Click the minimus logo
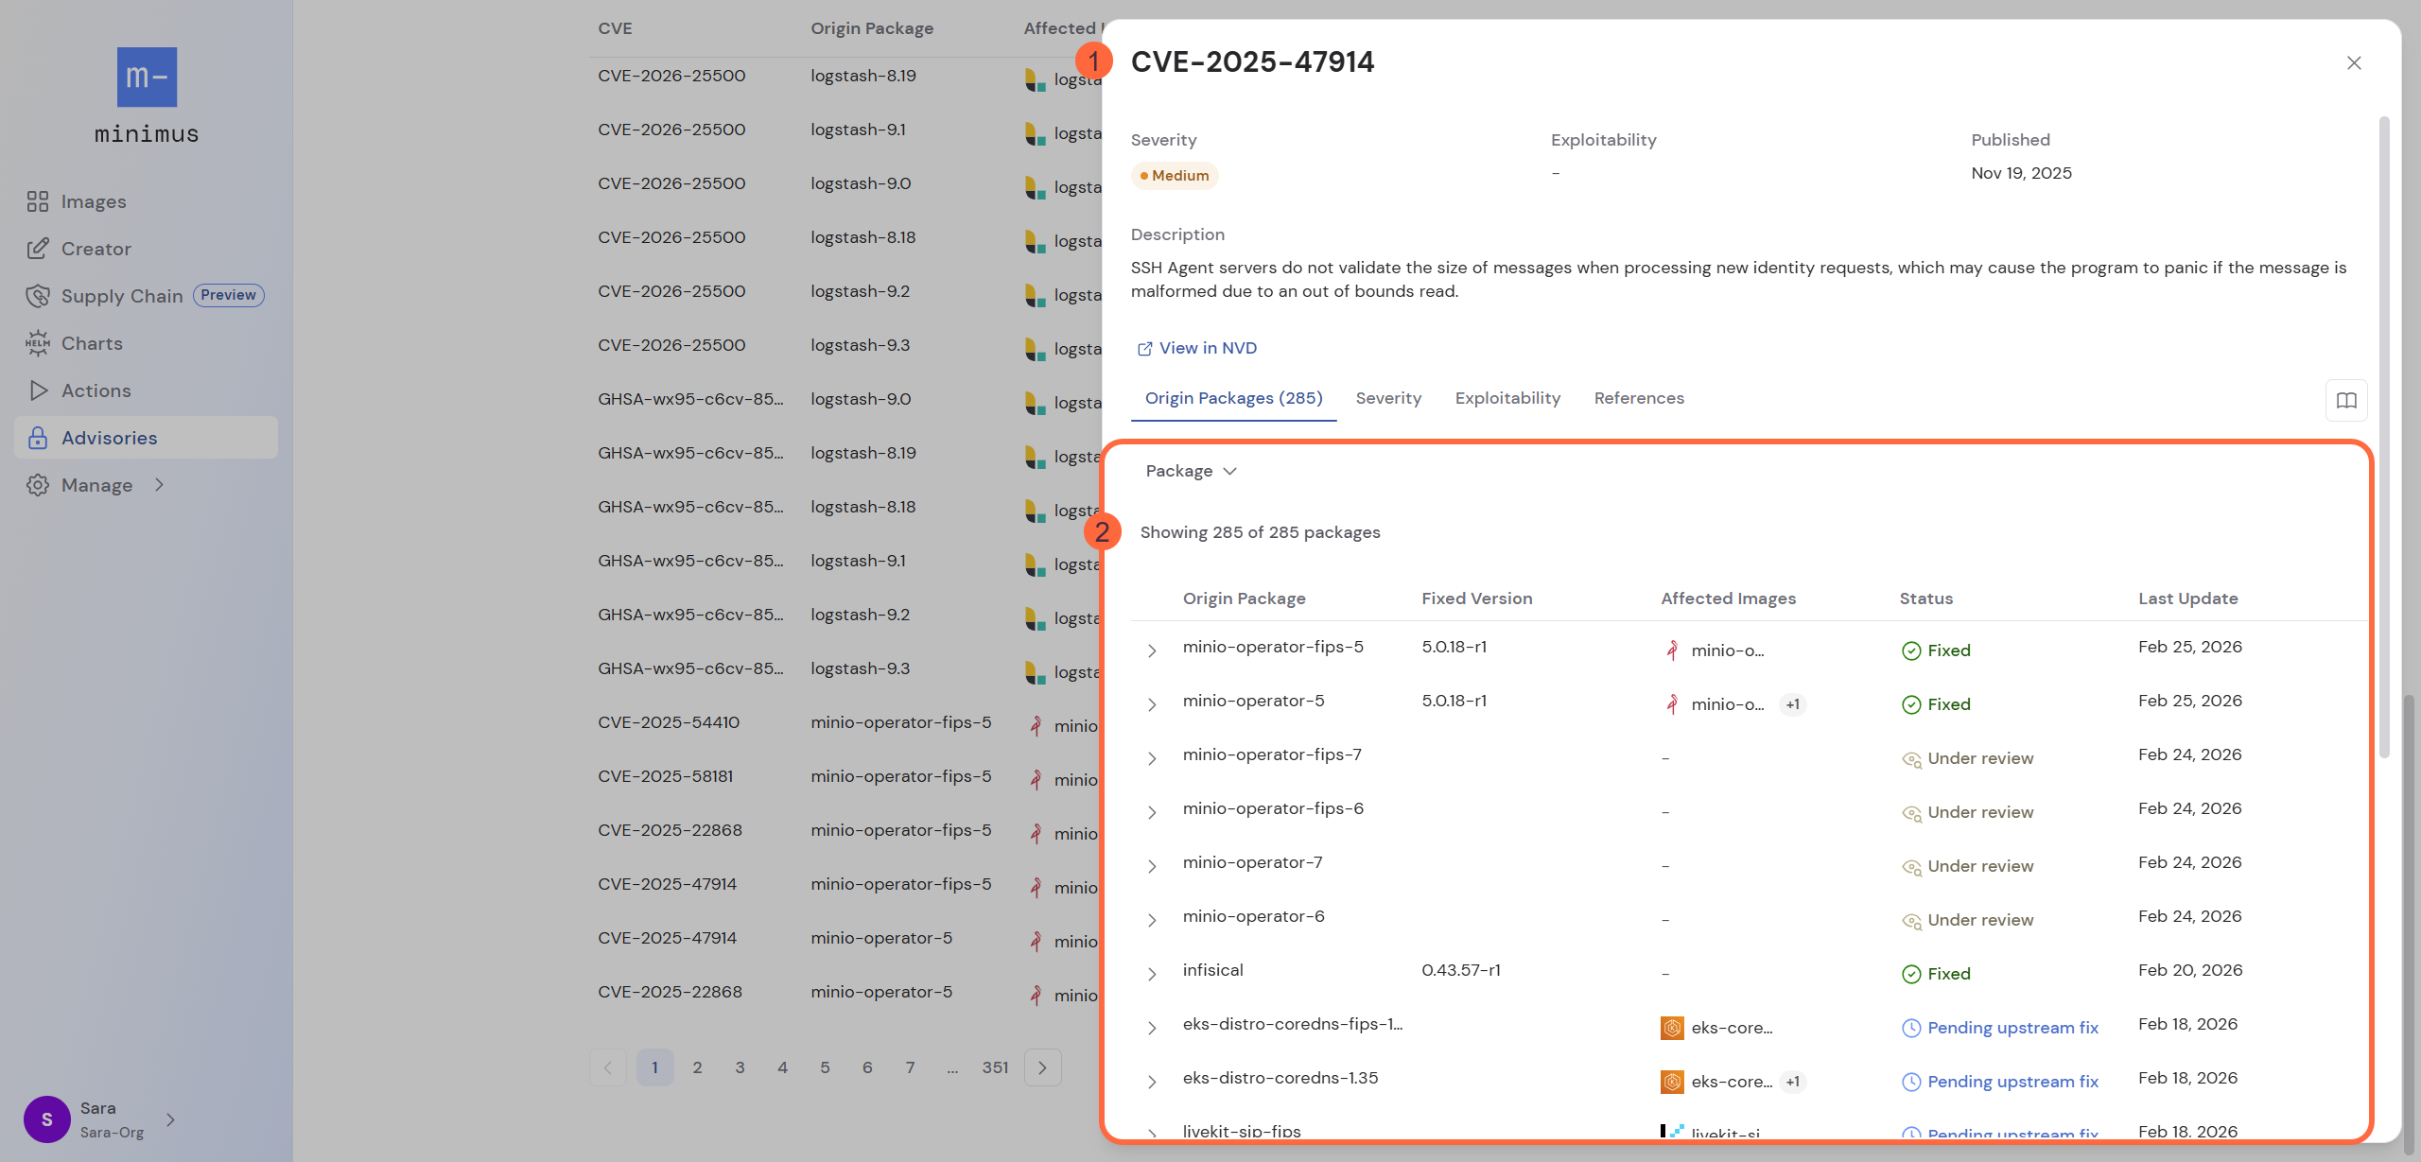The image size is (2421, 1162). (147, 78)
